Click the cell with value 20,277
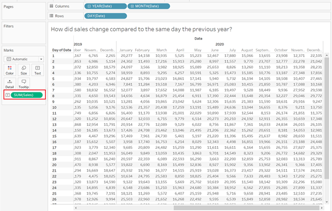Image resolution: width=332 pixels, height=211 pixels. [127, 56]
